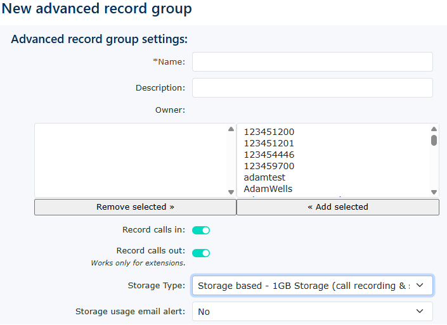Open the Storage Type dropdown
The width and height of the screenshot is (447, 325).
point(312,286)
